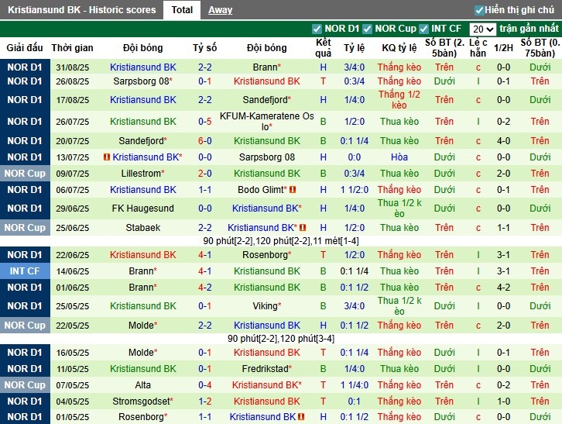
Task: Uncheck the 'Hiển thị ghi chú' checkbox
Action: coord(479,10)
